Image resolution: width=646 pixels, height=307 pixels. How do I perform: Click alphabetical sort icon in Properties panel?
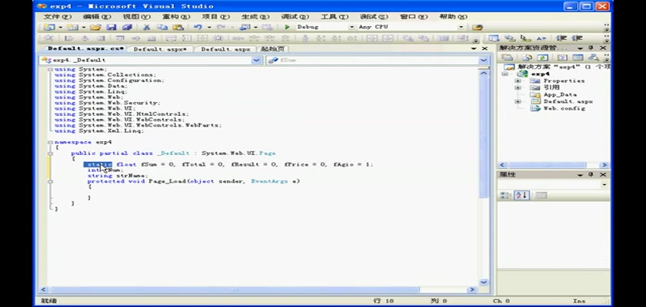tap(522, 195)
